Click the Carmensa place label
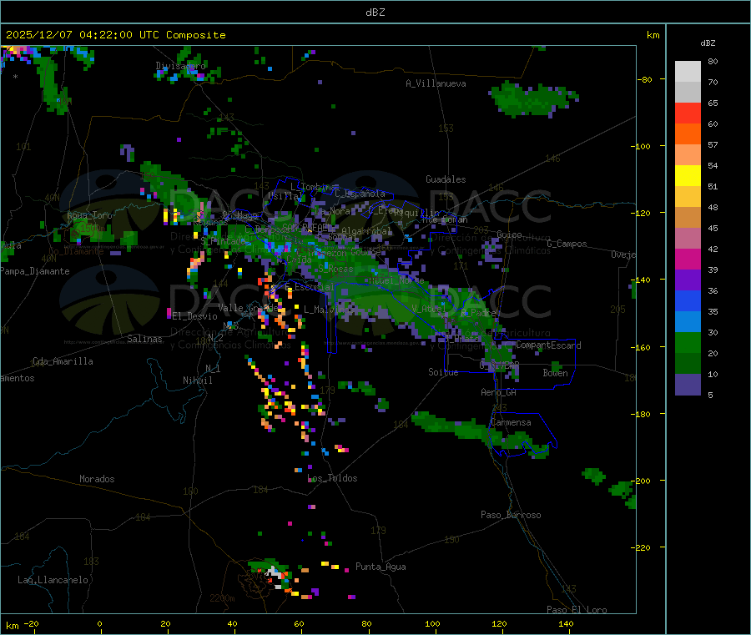This screenshot has width=751, height=635. (x=511, y=422)
